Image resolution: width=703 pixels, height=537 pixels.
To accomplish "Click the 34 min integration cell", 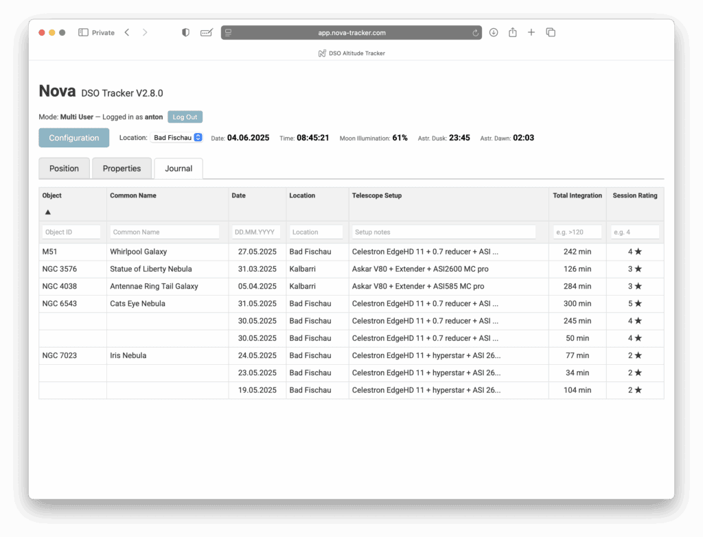I will pos(577,373).
